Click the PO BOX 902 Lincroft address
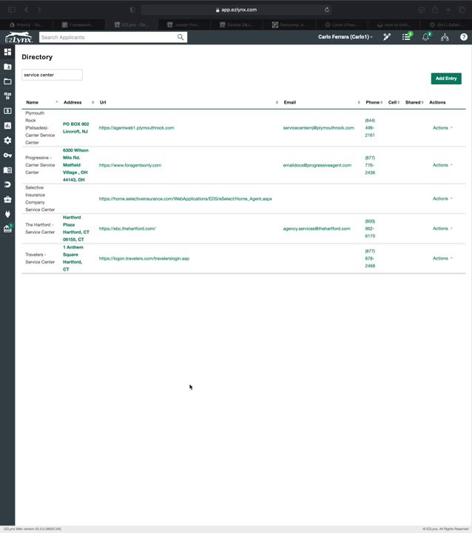The height and width of the screenshot is (533, 472). click(x=75, y=128)
